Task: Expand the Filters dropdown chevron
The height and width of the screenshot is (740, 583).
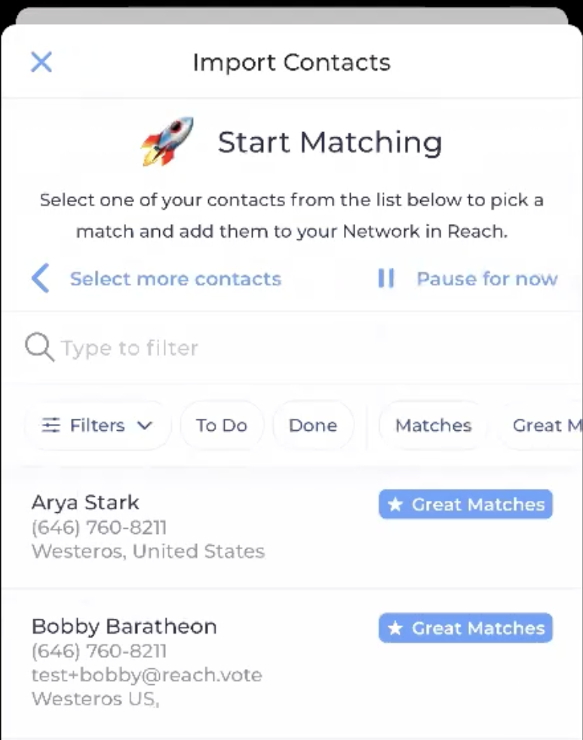Action: [x=145, y=425]
